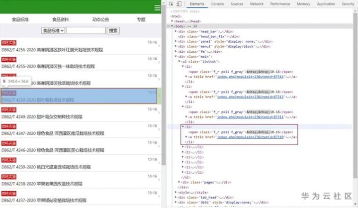Activate the inspect element picker icon
The width and height of the screenshot is (358, 208).
click(171, 4)
